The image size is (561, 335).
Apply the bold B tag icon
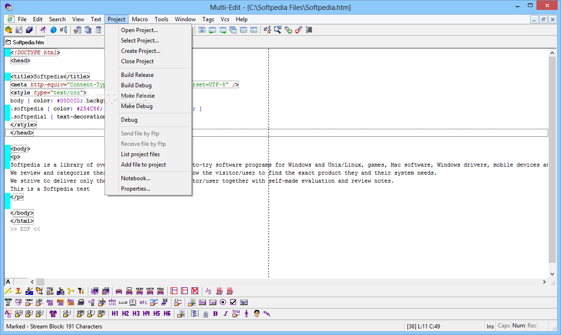216,314
